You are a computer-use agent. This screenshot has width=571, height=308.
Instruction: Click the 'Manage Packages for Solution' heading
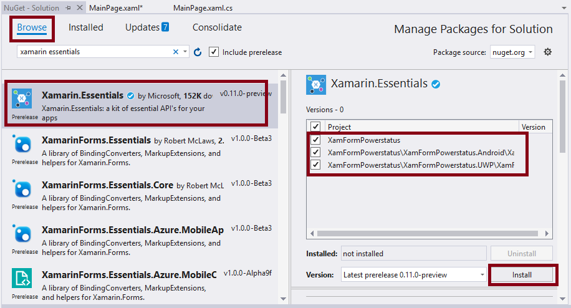pyautogui.click(x=473, y=29)
